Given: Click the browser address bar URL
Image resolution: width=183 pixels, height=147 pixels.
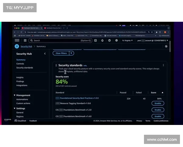Looking at the screenshot, I should tap(87, 32).
